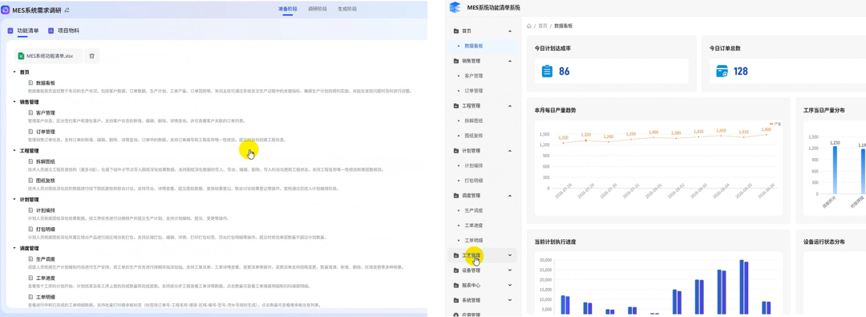Screen dimensions: 866x317
Task: Click the document icon beside 工单进度 in 功能清单
Action: (x=31, y=278)
